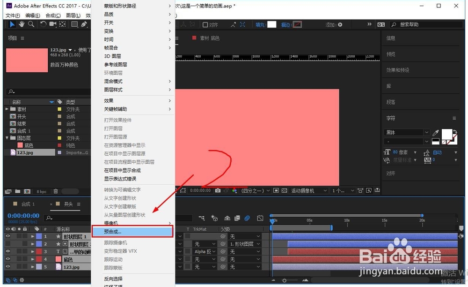Create a new composition from Project panel

[27, 191]
